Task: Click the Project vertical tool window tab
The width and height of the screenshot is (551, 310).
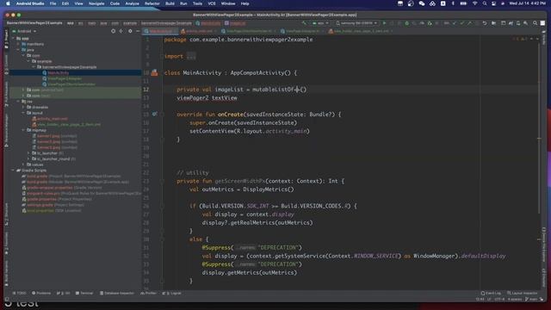Action: [x=6, y=39]
